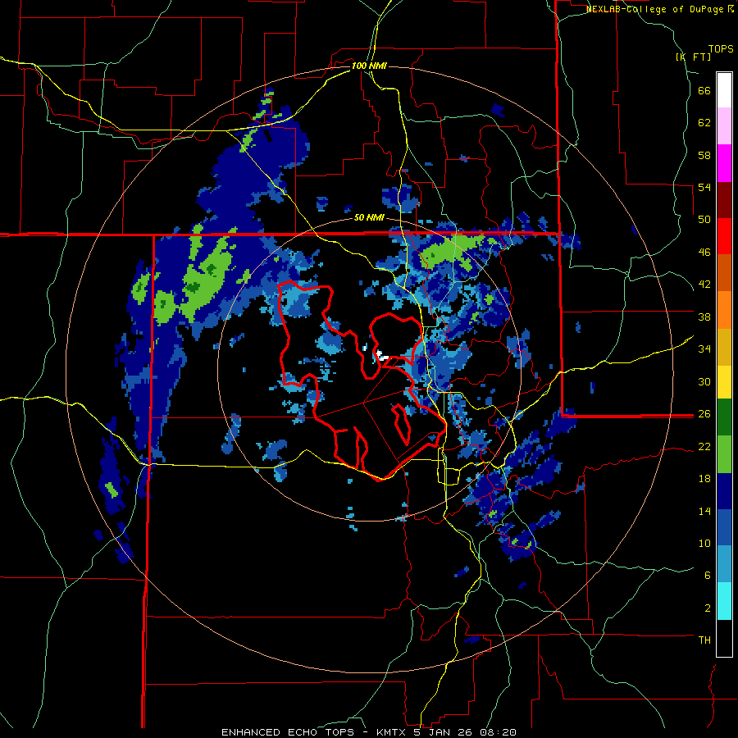Click the "TH" threshold label on legend
The width and height of the screenshot is (738, 738).
[x=704, y=640]
